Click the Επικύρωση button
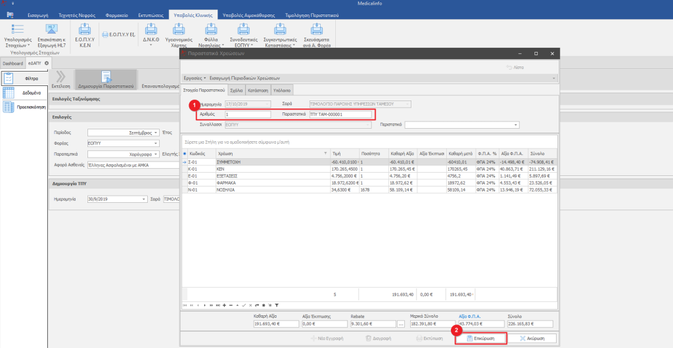Screen dimensions: 673x348 [482, 338]
